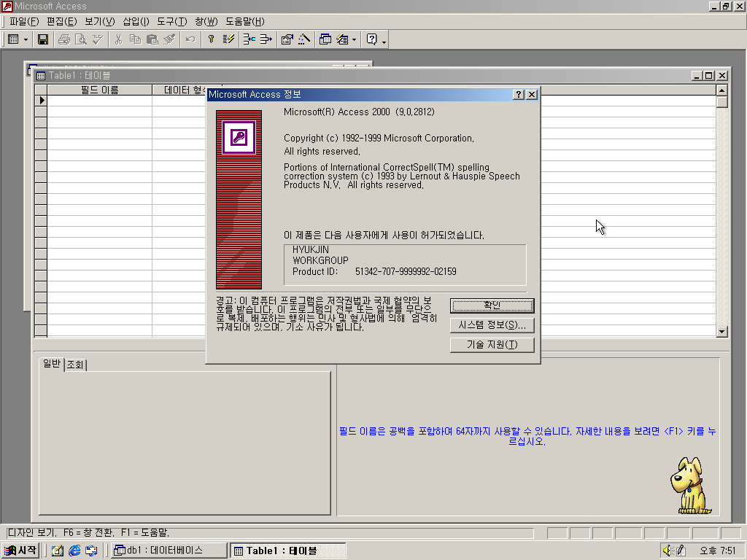Open the Properties toolbar icon
This screenshot has width=747, height=560.
tap(287, 39)
